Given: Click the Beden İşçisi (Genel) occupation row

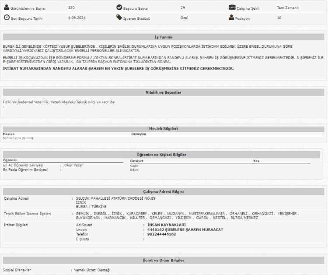Looking at the screenshot, I should [x=18, y=138].
